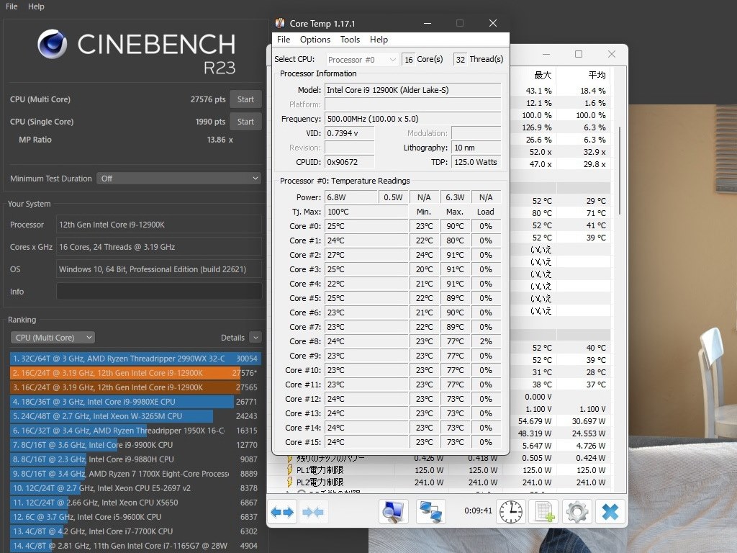
Task: Select the Threadripper 2990WX ranking entry
Action: point(122,358)
